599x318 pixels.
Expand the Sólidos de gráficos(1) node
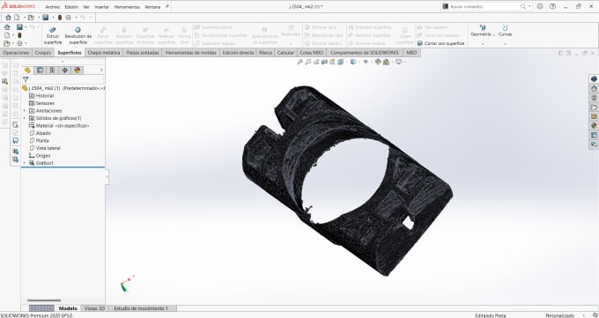click(25, 118)
